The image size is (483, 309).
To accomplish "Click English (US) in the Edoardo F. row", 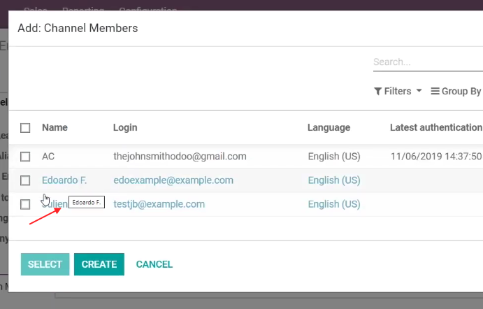I will pyautogui.click(x=334, y=180).
